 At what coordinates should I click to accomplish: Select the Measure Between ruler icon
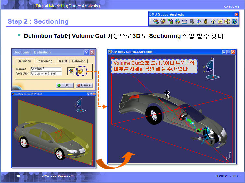click(184, 22)
